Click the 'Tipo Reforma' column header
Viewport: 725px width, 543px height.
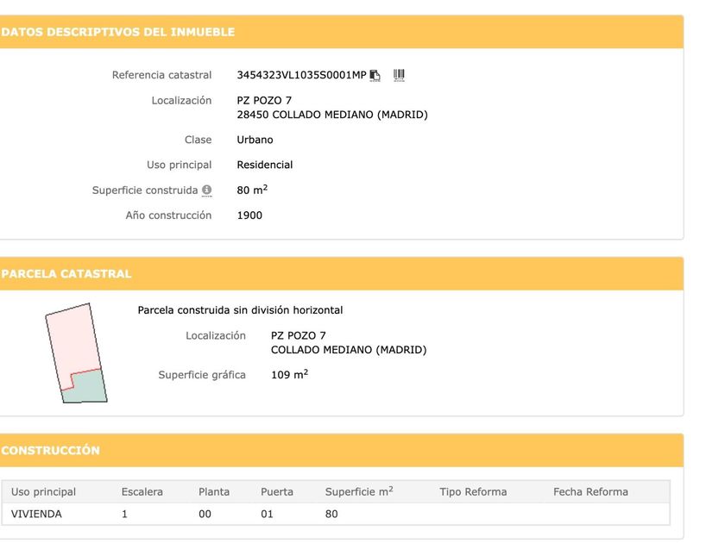tap(473, 492)
